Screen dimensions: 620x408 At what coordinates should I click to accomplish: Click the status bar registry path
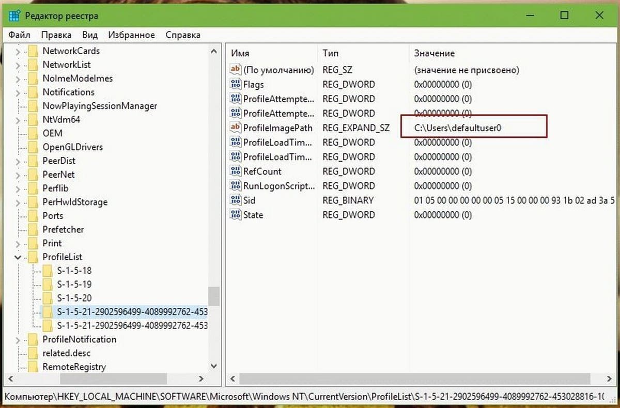(303, 397)
